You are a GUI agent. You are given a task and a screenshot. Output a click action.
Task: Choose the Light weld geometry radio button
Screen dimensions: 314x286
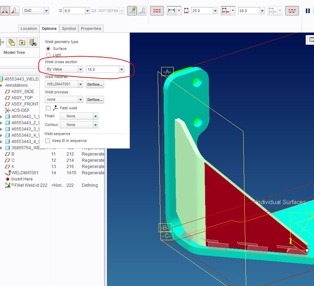point(48,55)
